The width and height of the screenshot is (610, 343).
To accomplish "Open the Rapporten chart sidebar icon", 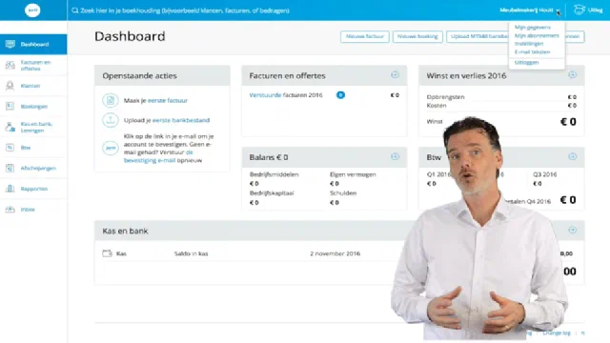I will coord(10,189).
